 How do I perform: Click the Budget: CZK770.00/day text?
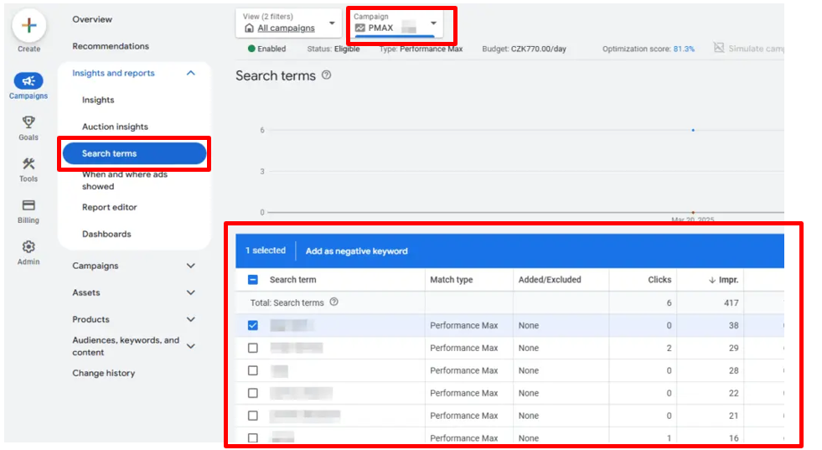coord(525,49)
